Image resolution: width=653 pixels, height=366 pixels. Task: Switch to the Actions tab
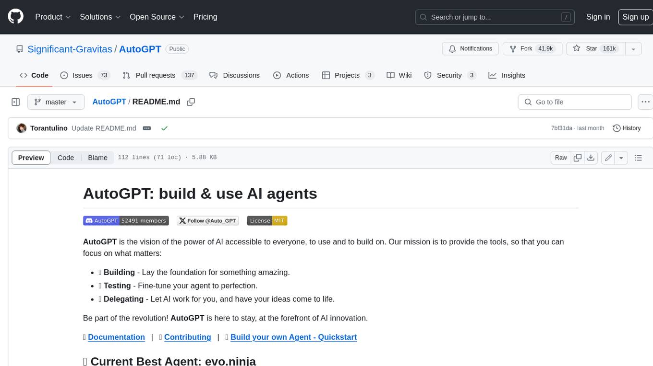coord(291,75)
